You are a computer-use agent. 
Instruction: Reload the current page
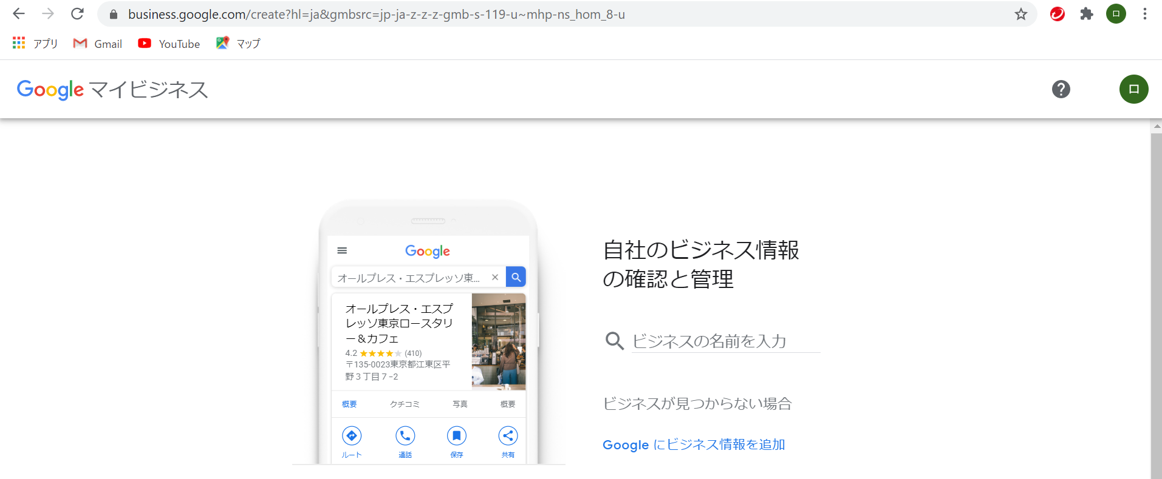tap(77, 14)
